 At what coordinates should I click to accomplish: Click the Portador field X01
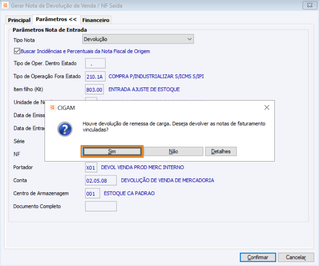coord(91,167)
